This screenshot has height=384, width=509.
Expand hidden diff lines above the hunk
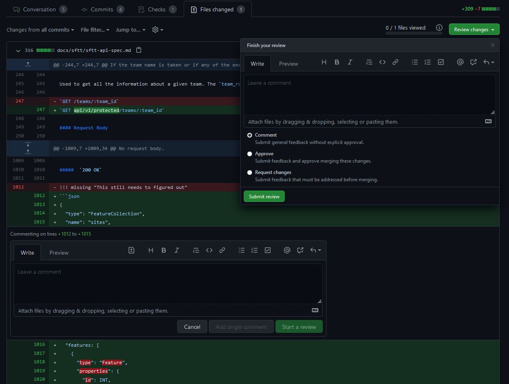pyautogui.click(x=28, y=64)
